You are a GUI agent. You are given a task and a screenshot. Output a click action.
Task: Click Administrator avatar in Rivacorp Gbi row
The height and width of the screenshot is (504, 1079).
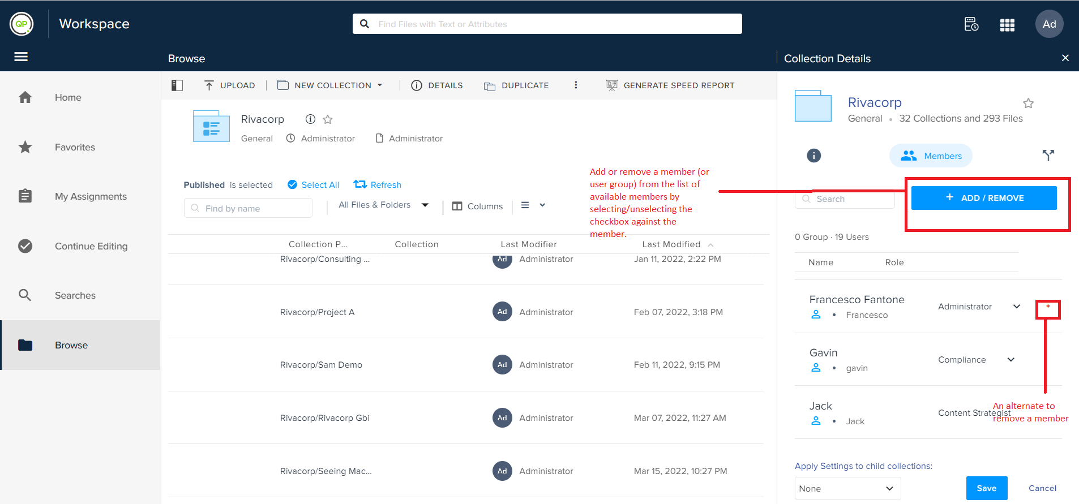[x=502, y=418]
